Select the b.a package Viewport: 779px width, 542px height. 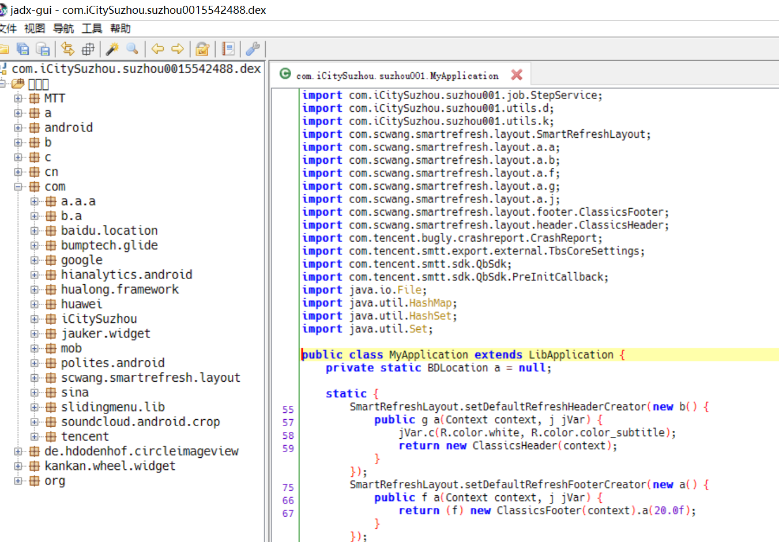pos(71,216)
